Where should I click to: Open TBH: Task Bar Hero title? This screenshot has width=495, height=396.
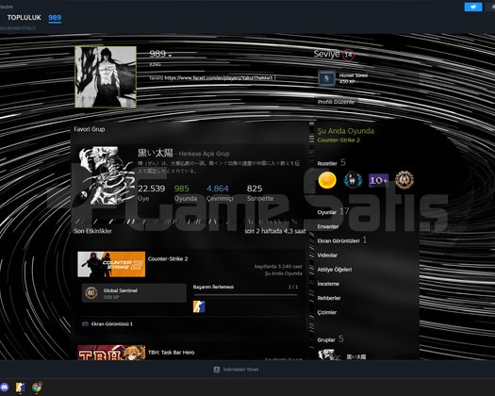[171, 352]
